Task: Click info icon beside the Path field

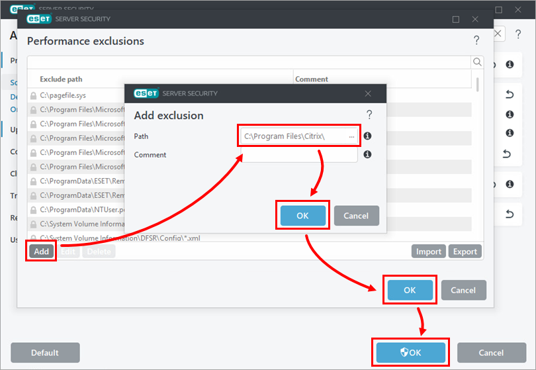Action: tap(367, 136)
